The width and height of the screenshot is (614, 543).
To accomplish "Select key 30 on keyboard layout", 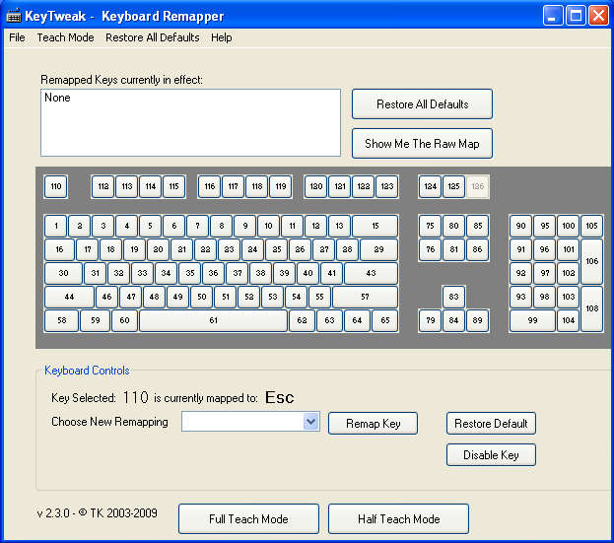I will [x=63, y=273].
